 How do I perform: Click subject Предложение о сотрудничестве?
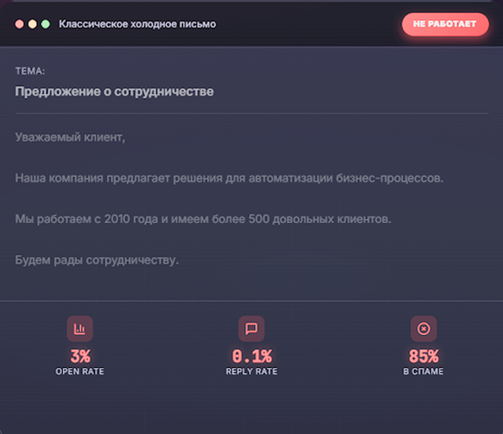(x=114, y=91)
